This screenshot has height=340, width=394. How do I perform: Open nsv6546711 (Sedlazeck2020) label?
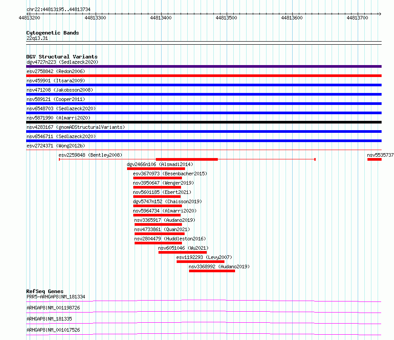pos(61,136)
